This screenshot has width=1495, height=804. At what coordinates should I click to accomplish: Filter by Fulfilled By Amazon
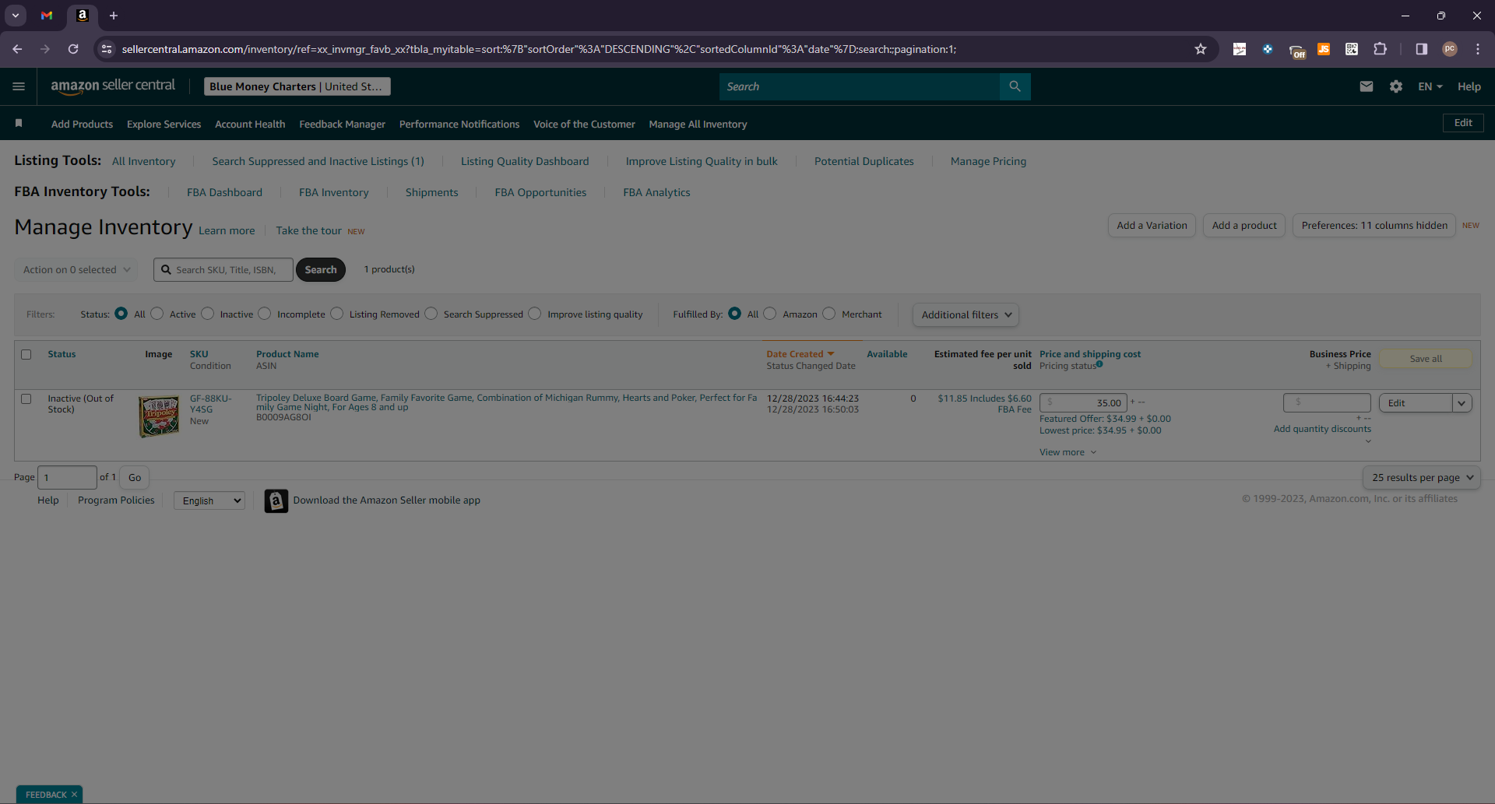(770, 314)
